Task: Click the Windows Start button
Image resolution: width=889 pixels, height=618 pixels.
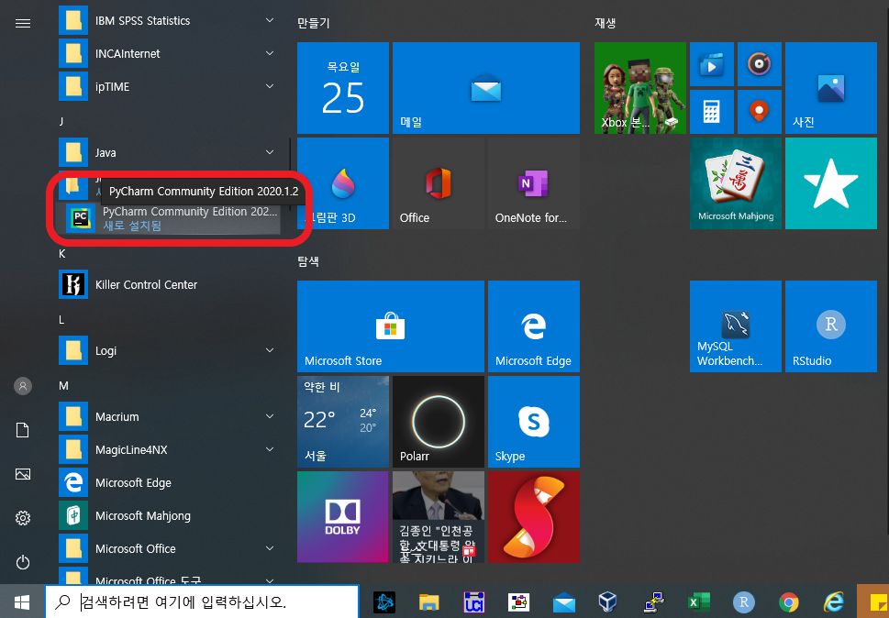Action: tap(22, 601)
